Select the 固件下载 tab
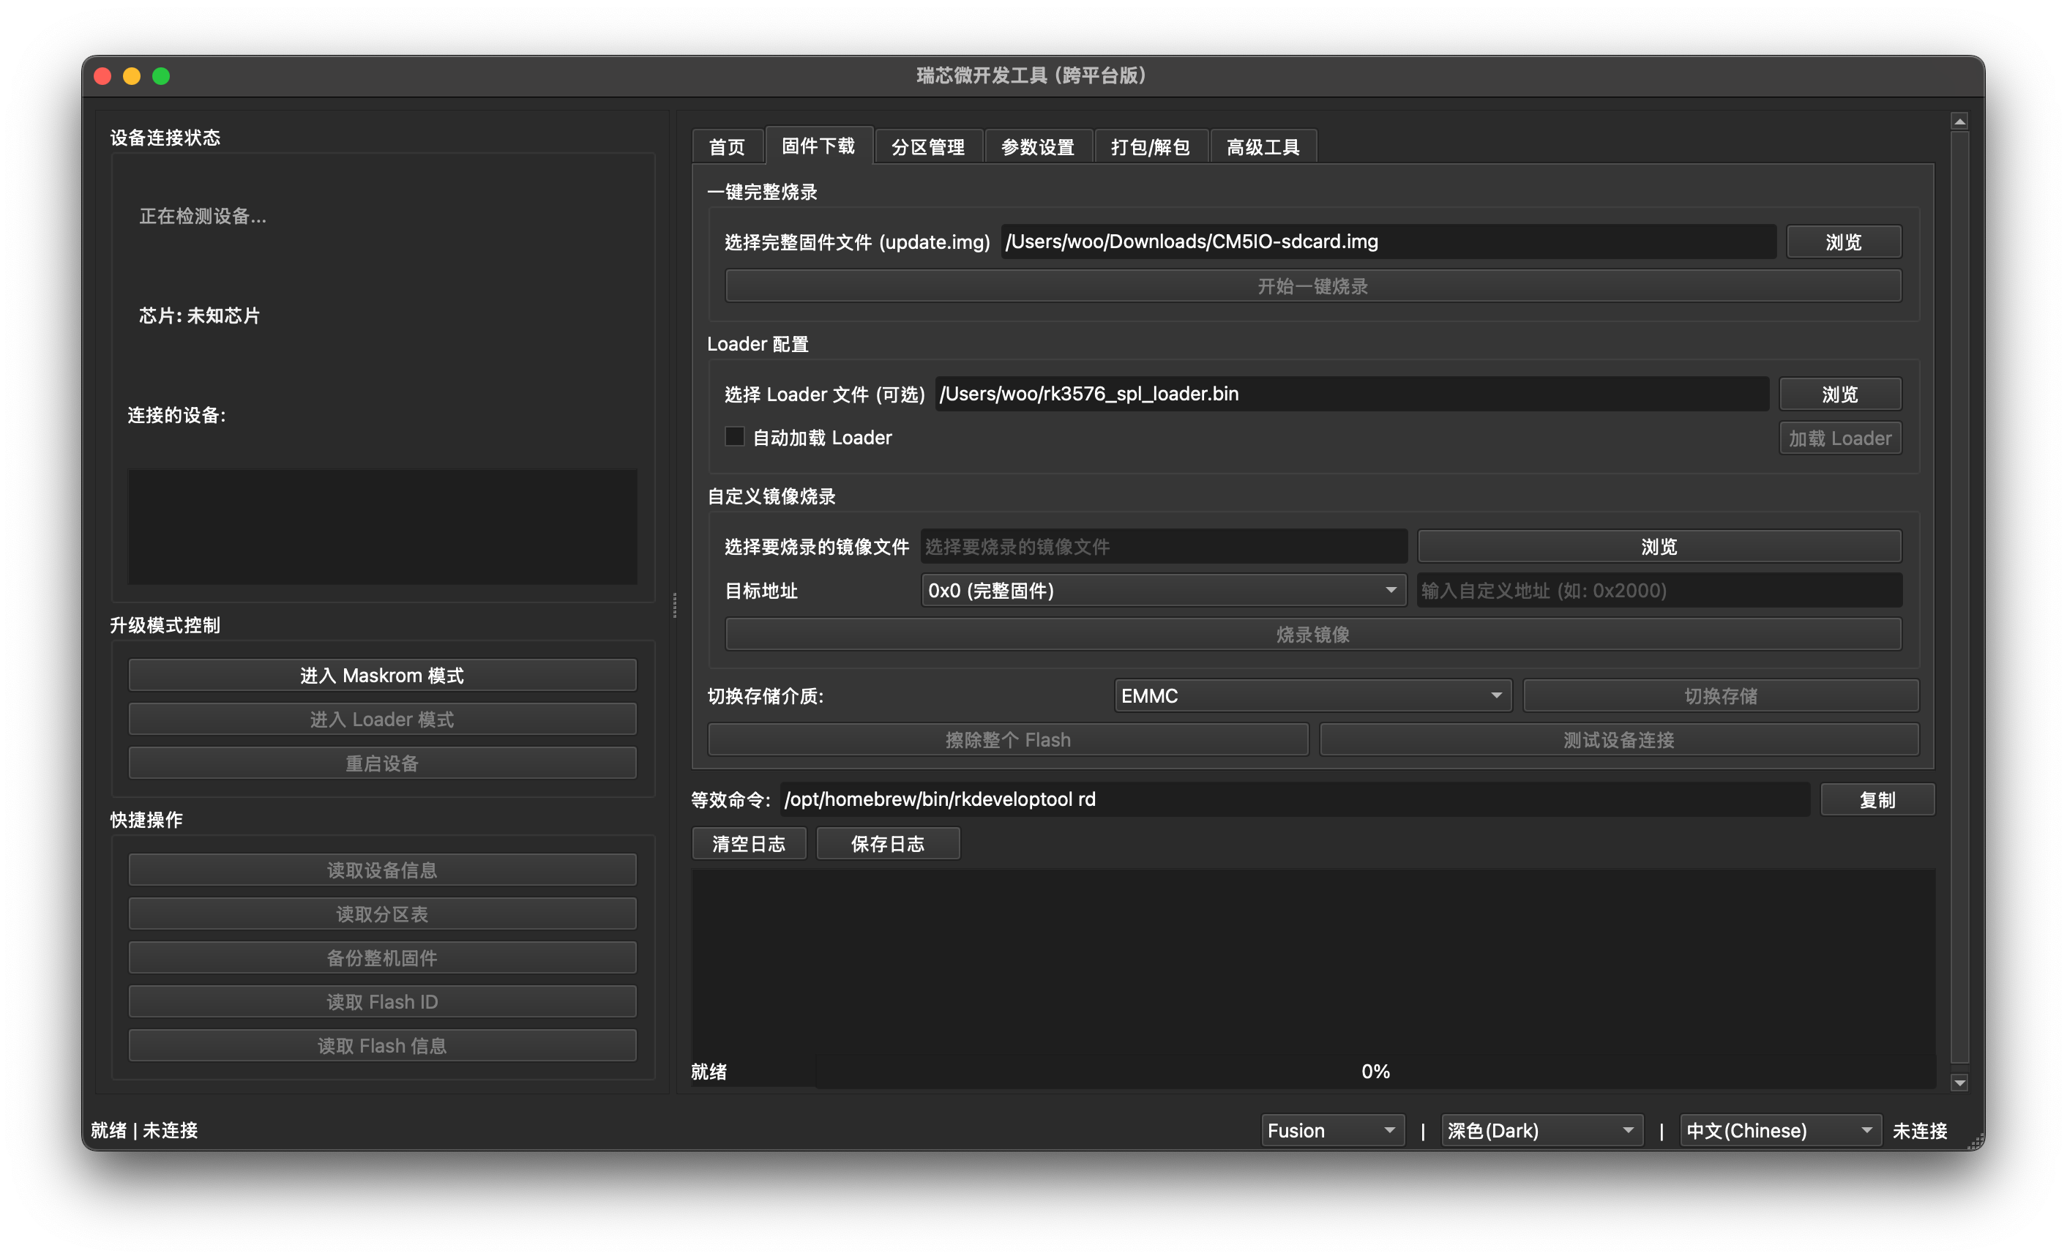Image resolution: width=2067 pixels, height=1259 pixels. click(819, 146)
